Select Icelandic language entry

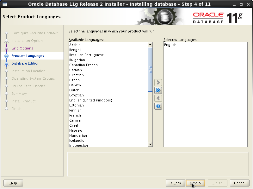108,140
